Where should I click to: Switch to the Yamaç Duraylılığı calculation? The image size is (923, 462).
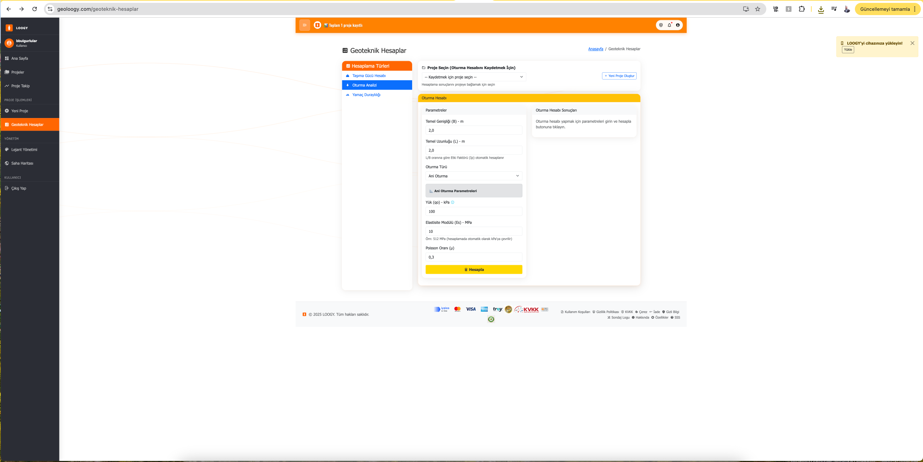coord(366,95)
